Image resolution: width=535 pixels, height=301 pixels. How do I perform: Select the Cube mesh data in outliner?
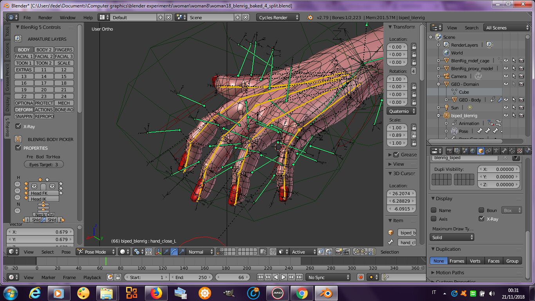pyautogui.click(x=464, y=92)
